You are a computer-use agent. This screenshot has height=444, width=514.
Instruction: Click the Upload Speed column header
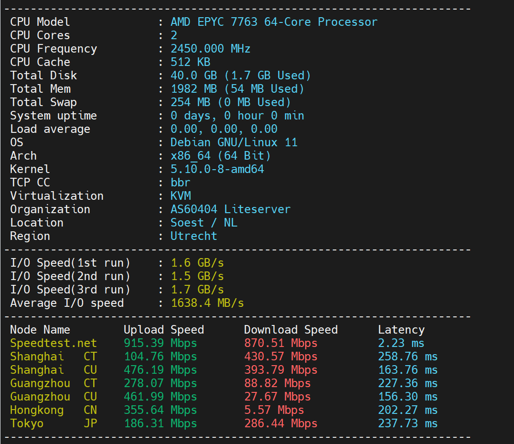pos(164,330)
